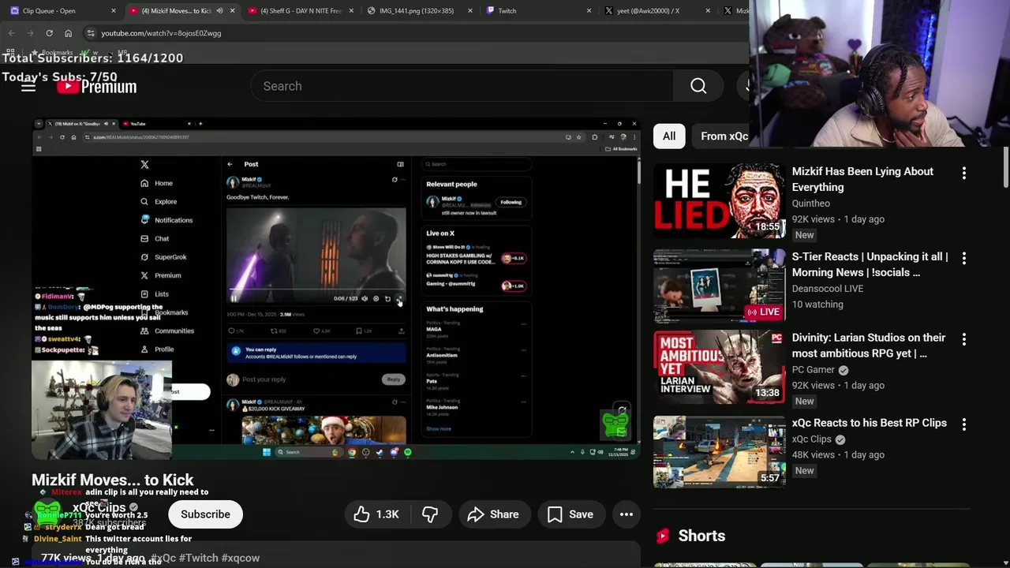Close the Clip Queue - Open tab
Image resolution: width=1010 pixels, height=568 pixels.
click(114, 11)
